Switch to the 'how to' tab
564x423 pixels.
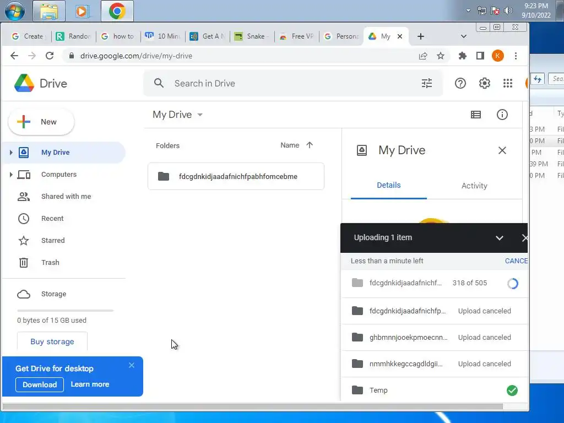click(x=118, y=36)
